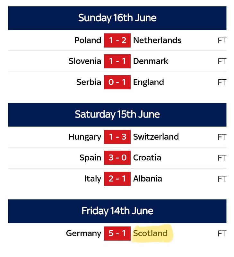Screen dimensions: 234x257
Task: Open the Germany 5 - 1 score box
Action: 117,234
